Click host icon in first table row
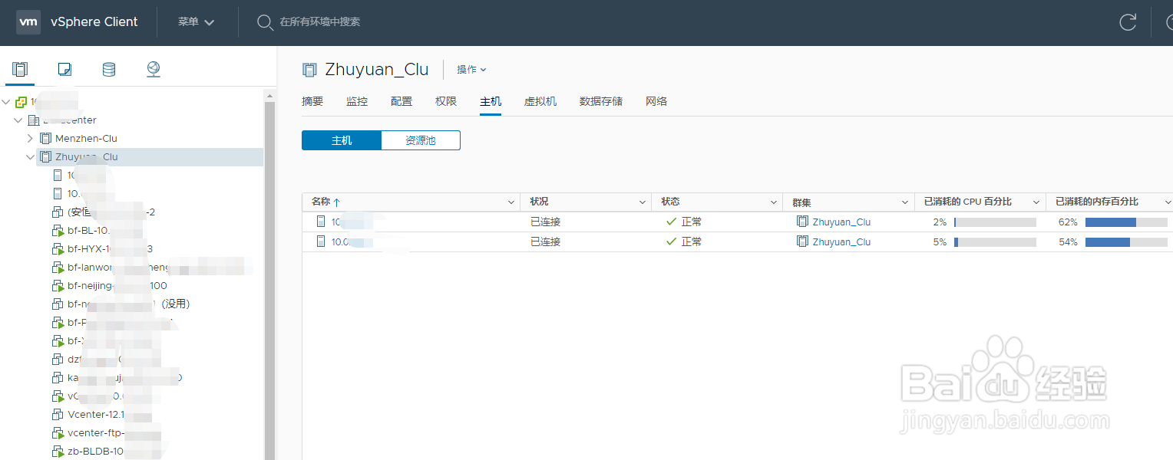Viewport: 1173px width, 460px height. pyautogui.click(x=321, y=222)
